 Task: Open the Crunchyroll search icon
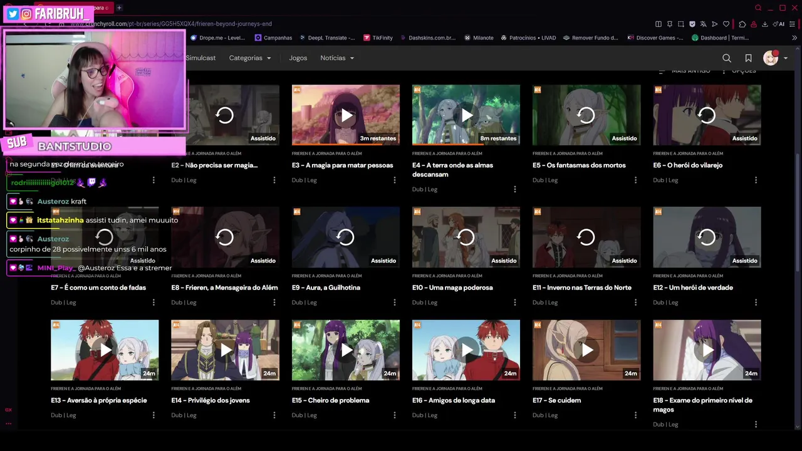pyautogui.click(x=727, y=58)
